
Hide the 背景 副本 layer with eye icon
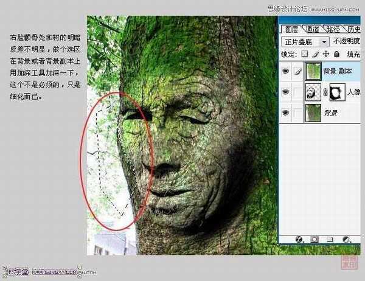click(285, 72)
